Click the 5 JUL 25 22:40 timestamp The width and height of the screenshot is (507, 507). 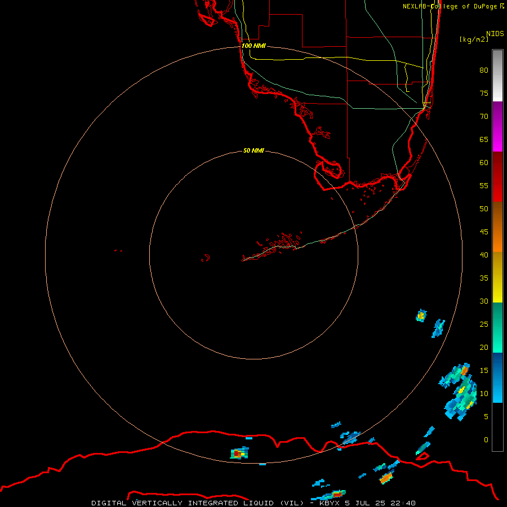[380, 503]
